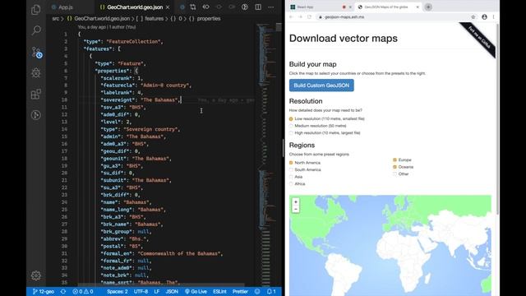Change language mode via JSON
The width and height of the screenshot is (526, 296).
coord(172,292)
